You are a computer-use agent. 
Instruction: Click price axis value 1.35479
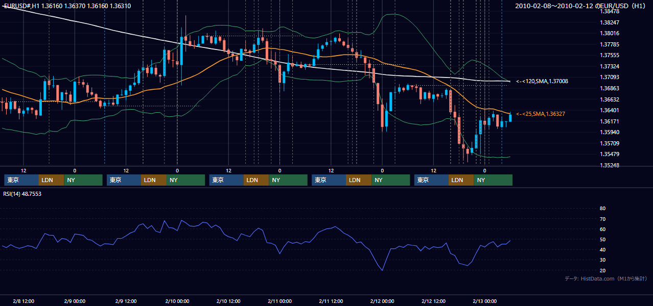click(x=610, y=154)
